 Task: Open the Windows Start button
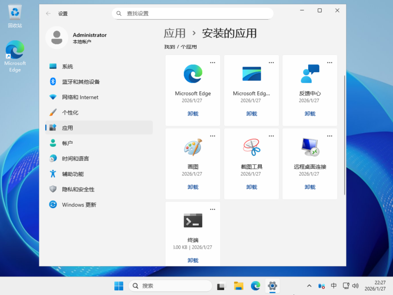(x=119, y=286)
